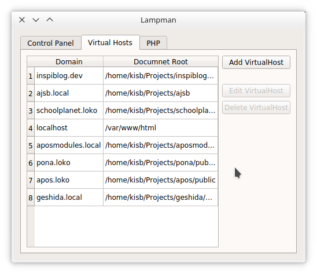The height and width of the screenshot is (274, 317).
Task: Open the PHP tab
Action: coord(153,43)
